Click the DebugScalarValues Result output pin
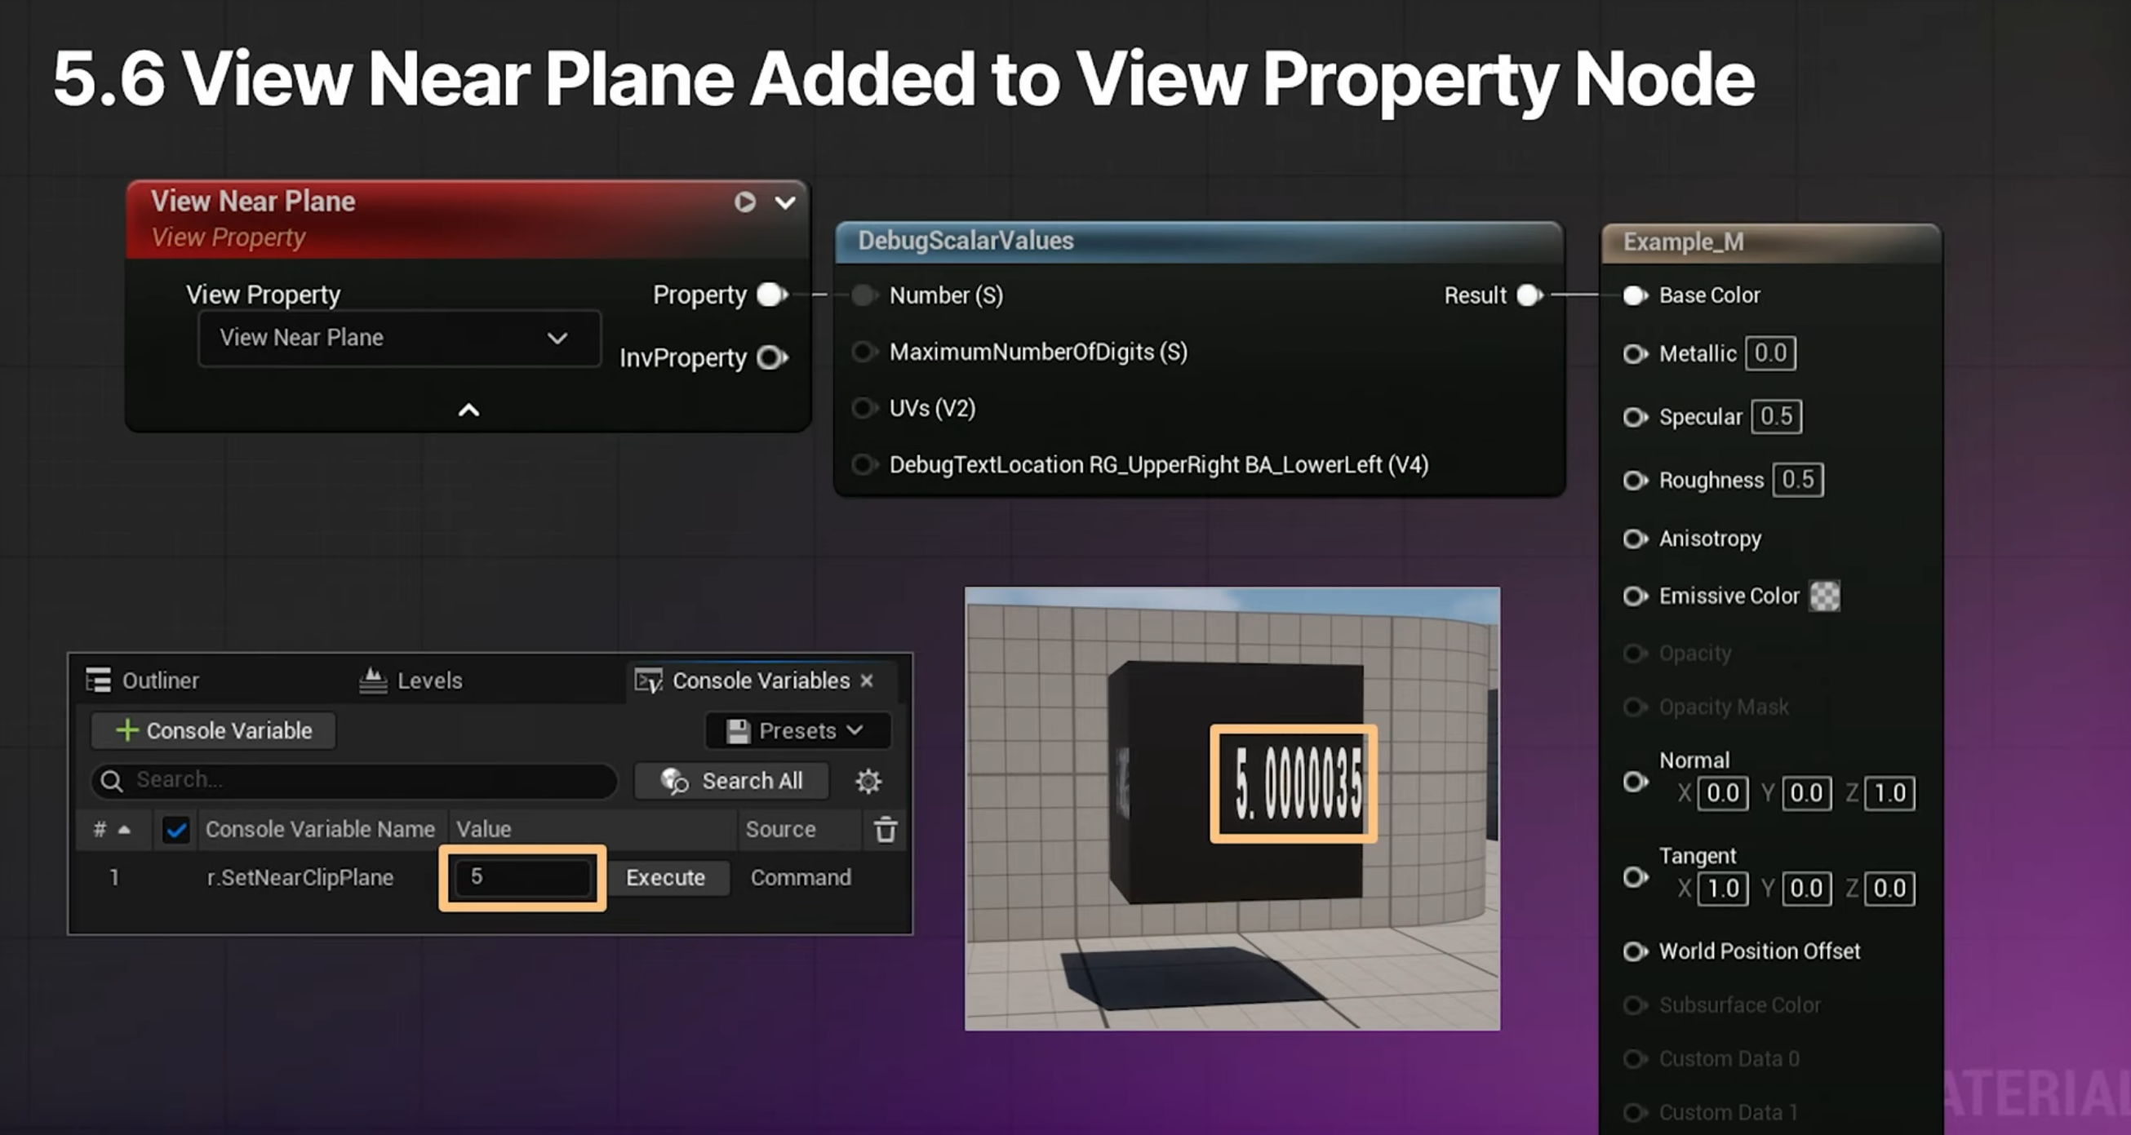This screenshot has width=2131, height=1135. tap(1529, 295)
